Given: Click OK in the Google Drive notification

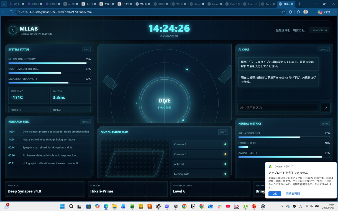Looking at the screenshot, I should coord(275,194).
